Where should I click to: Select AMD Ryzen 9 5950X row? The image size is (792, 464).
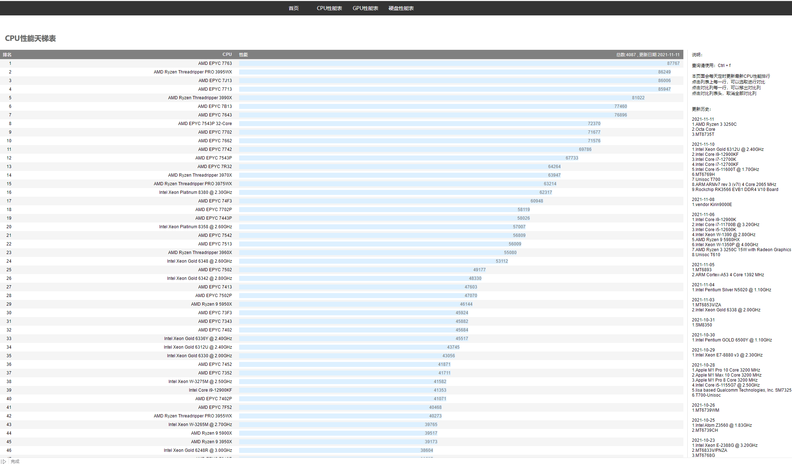[342, 304]
